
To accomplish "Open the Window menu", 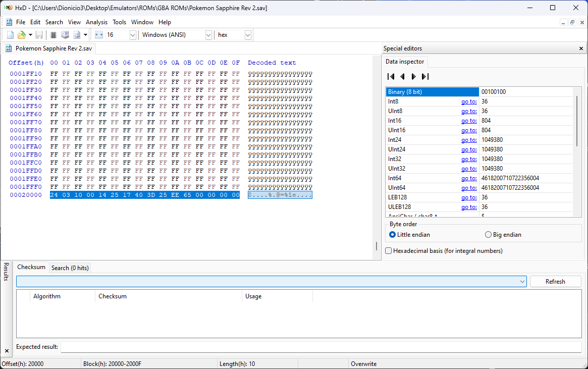I will 142,22.
